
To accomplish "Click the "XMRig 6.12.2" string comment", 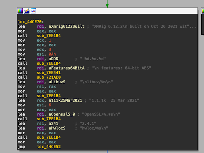I will click(x=144, y=26).
